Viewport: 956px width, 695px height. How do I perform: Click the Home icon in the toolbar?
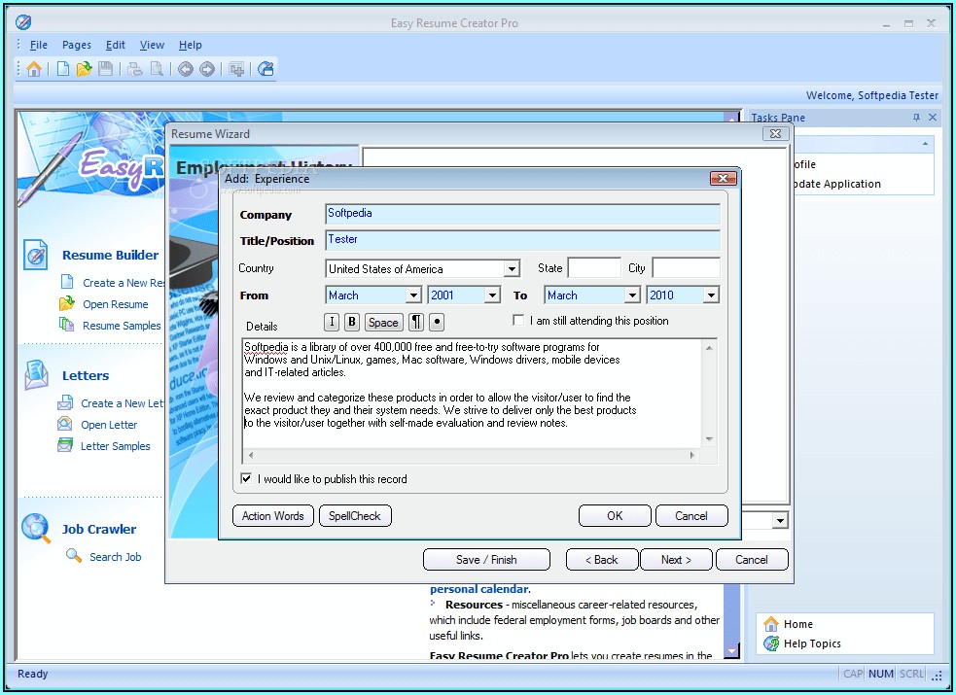[x=34, y=69]
